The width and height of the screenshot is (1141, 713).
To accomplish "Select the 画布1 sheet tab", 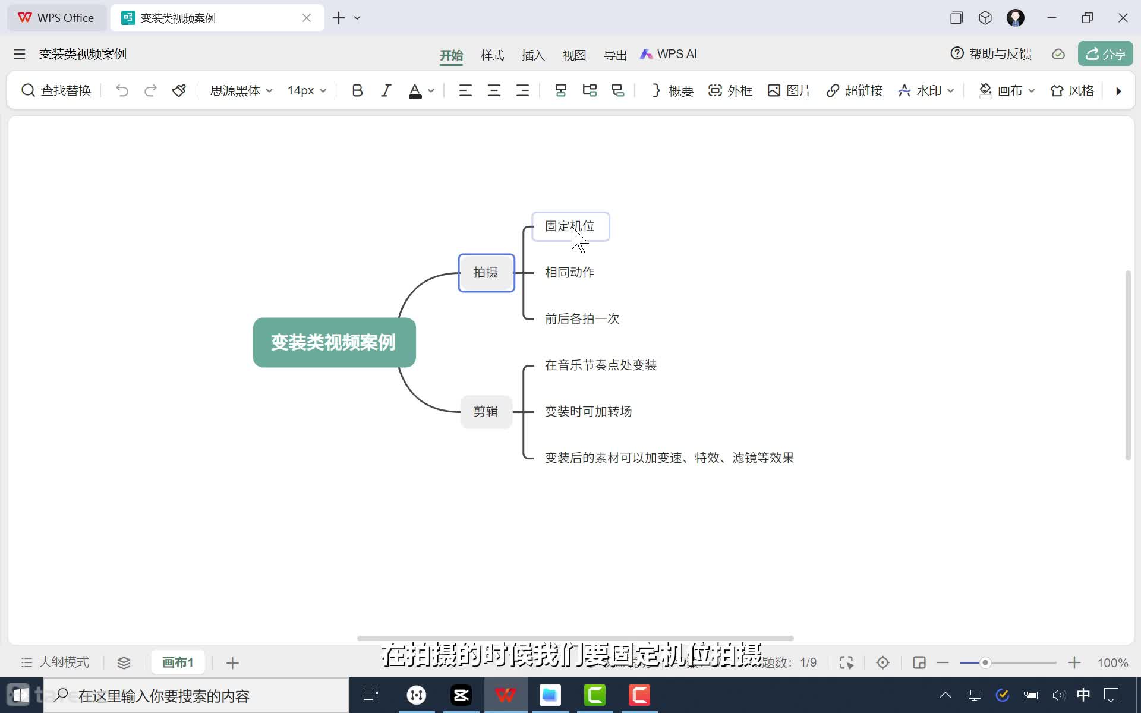I will 178,662.
